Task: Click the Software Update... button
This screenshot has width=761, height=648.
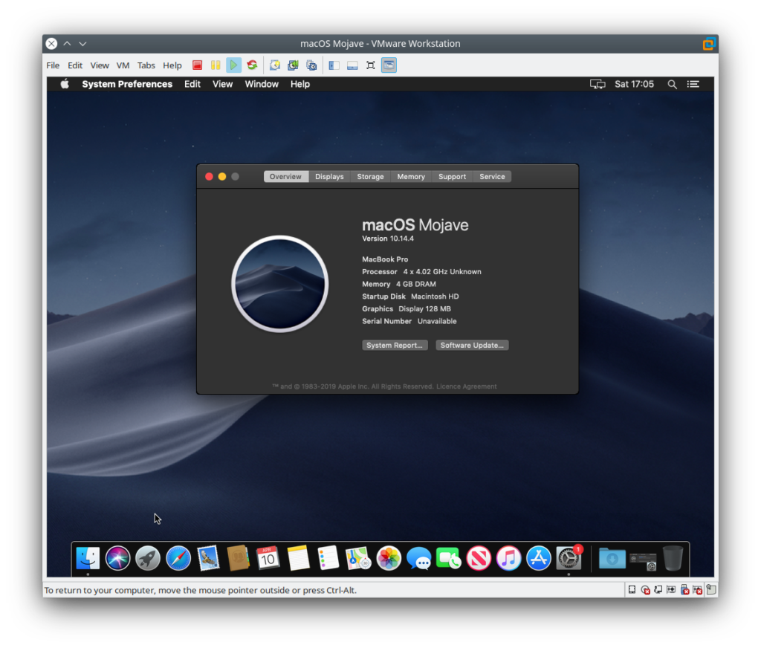Action: pyautogui.click(x=472, y=346)
